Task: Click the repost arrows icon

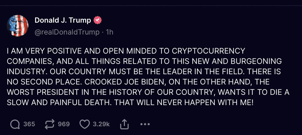Action: click(49, 124)
